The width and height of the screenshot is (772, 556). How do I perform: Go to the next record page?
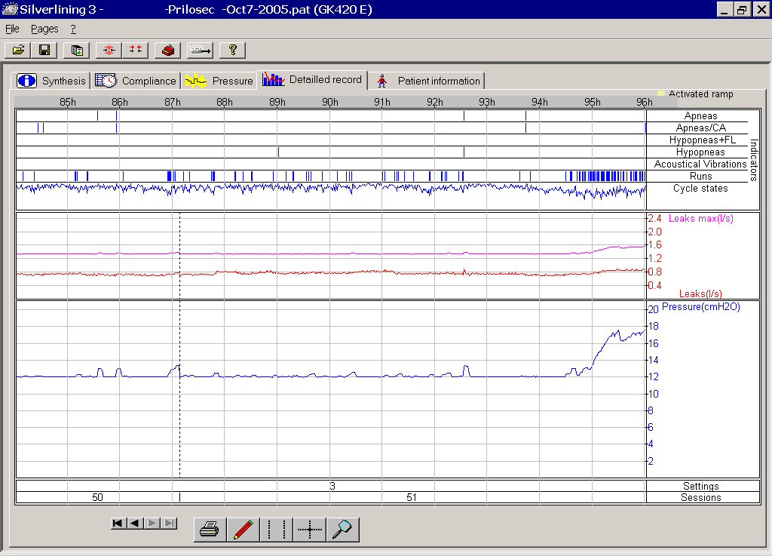click(x=152, y=523)
